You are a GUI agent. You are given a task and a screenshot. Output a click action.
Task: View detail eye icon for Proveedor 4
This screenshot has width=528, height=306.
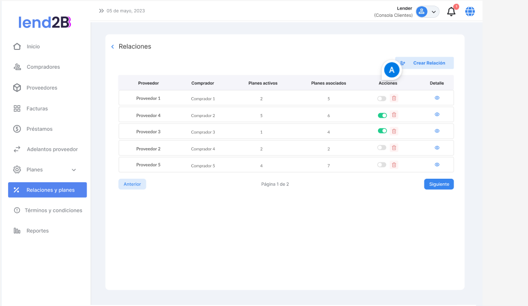[437, 115]
